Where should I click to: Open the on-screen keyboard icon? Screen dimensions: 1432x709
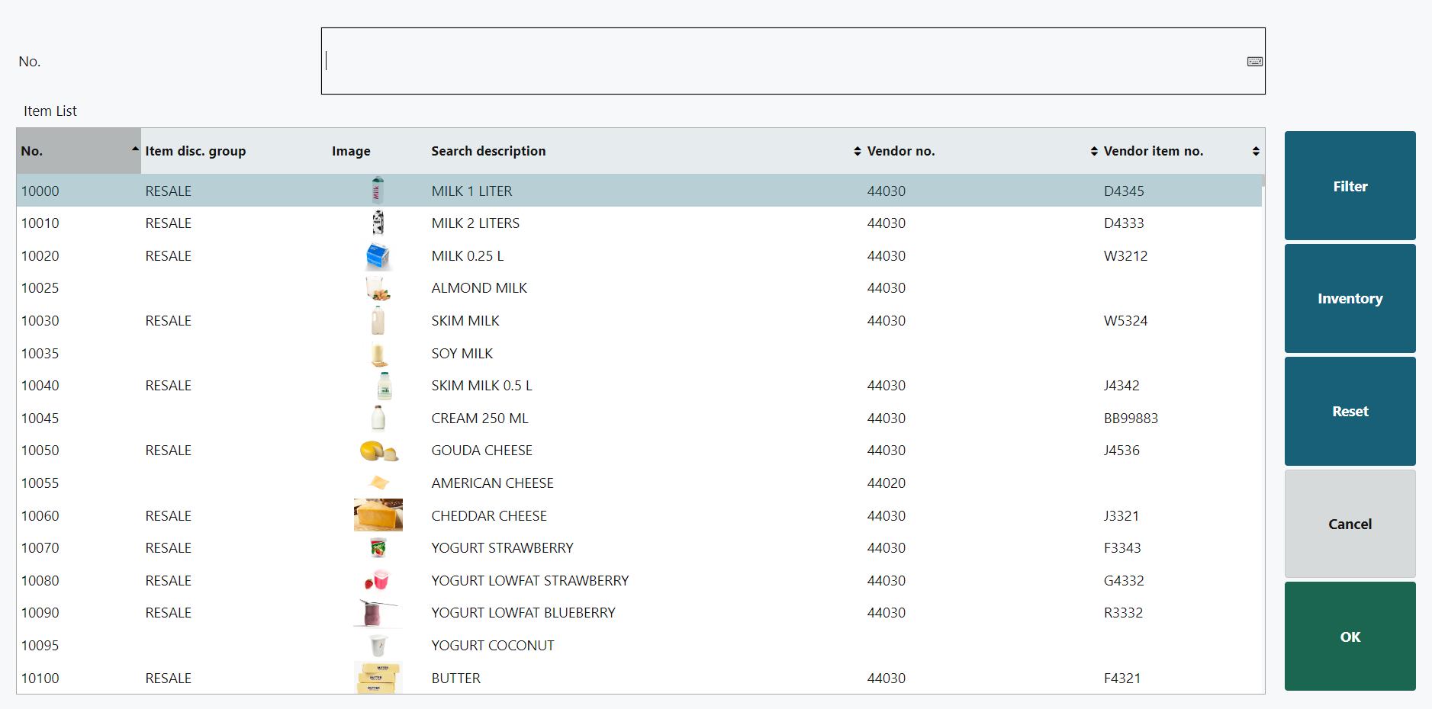[x=1254, y=62]
